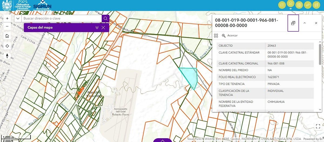The width and height of the screenshot is (324, 142).
Task: Open the popup actions four-circles menu
Action: 216,36
